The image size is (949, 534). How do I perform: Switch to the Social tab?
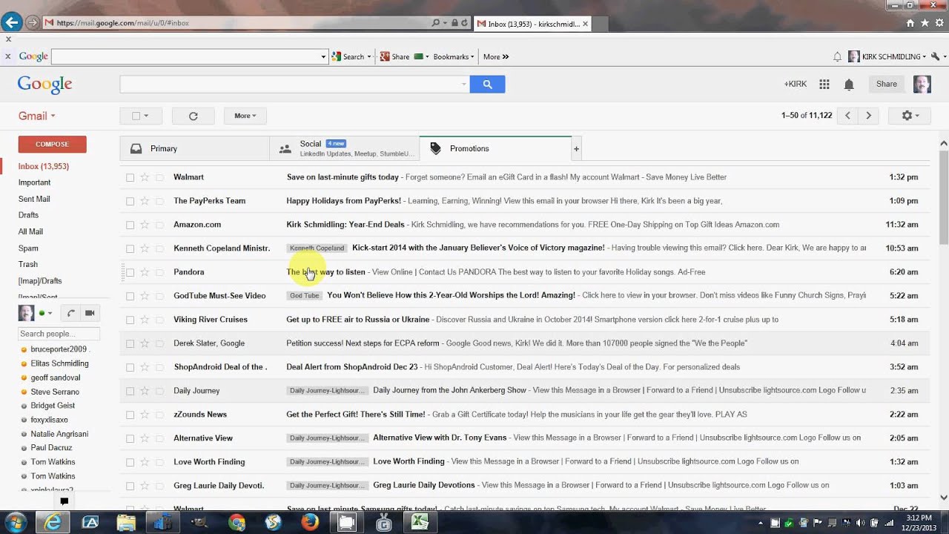[x=344, y=149]
